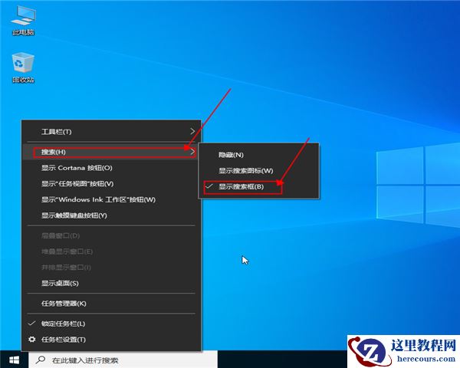The image size is (460, 368).
Task: Toggle 显示"Windows Ink 工作区"按钮(W)
Action: click(111, 199)
